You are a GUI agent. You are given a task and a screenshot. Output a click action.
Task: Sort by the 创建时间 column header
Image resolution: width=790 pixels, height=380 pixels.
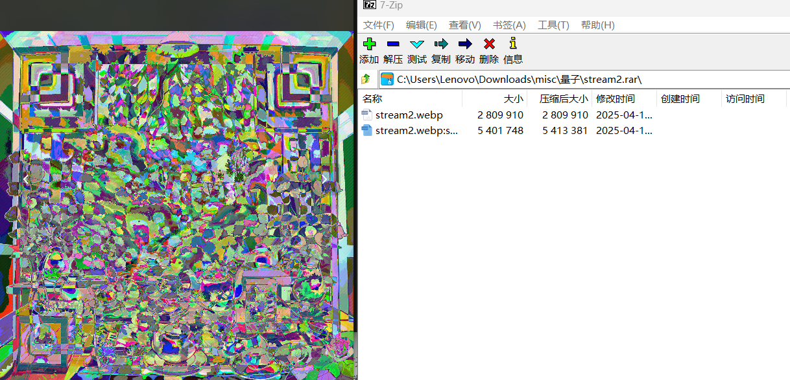[x=689, y=99]
